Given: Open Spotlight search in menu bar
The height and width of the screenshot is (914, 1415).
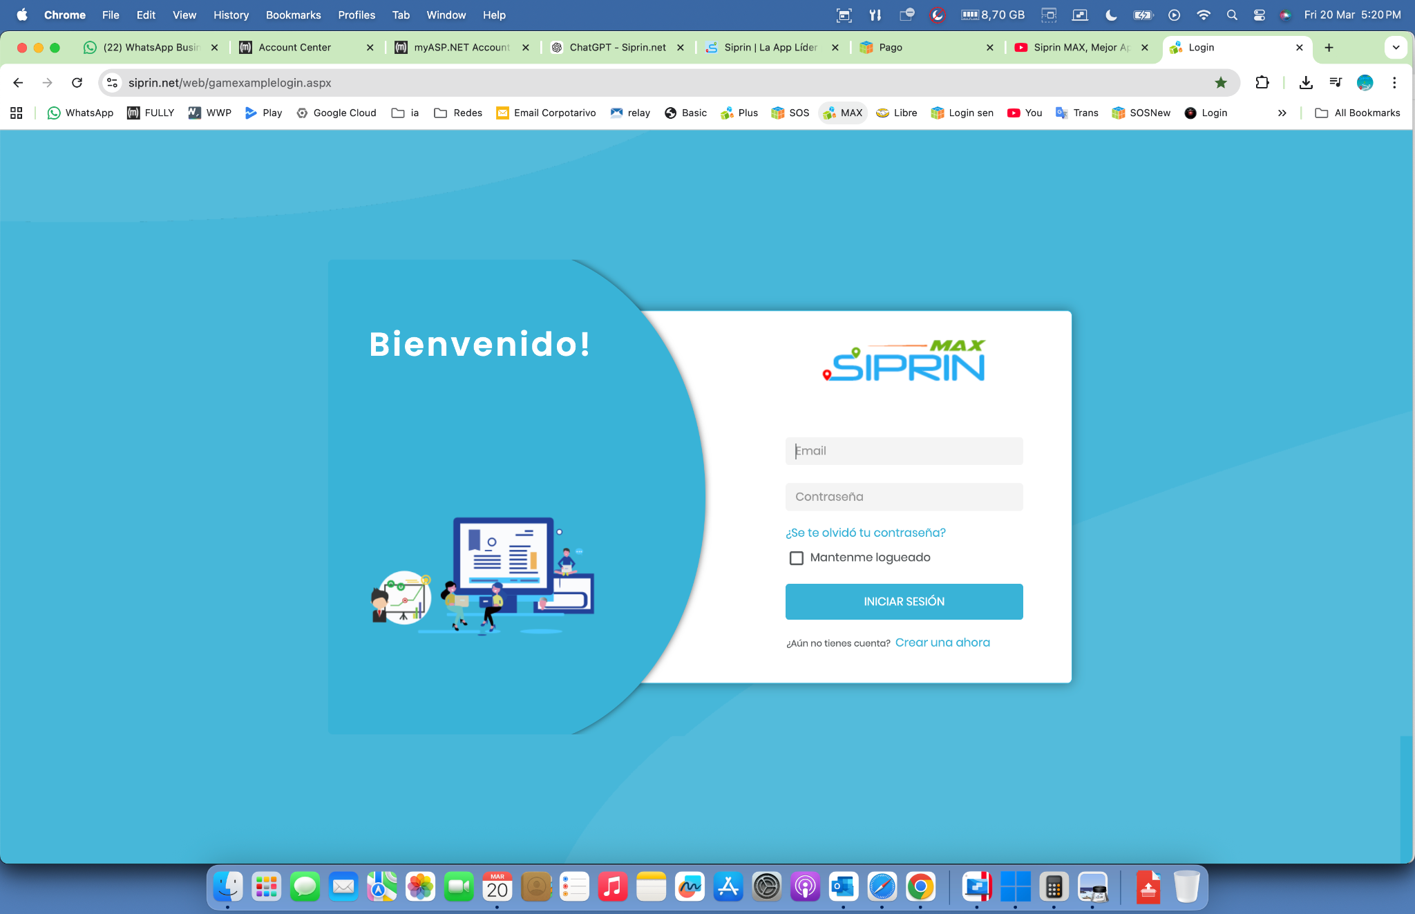Looking at the screenshot, I should point(1232,15).
